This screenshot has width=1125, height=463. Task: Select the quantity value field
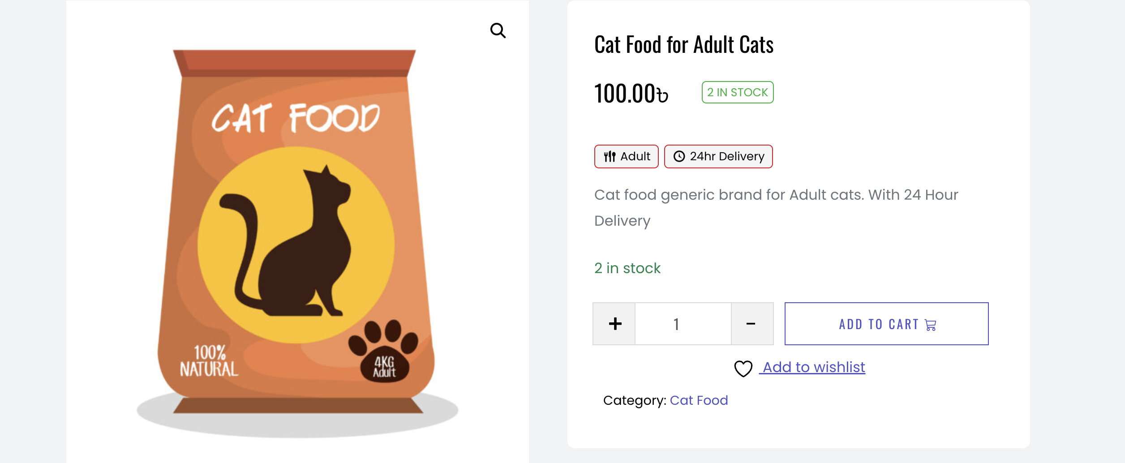[676, 323]
